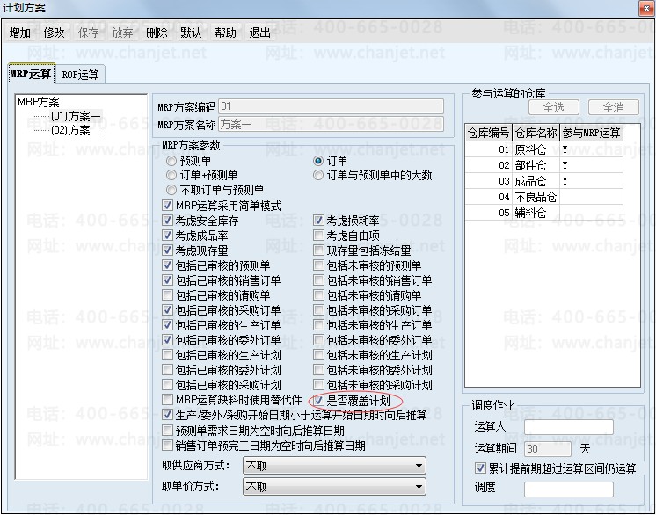The image size is (656, 515).
Task: Click the 删除 toolbar button
Action: (x=157, y=33)
